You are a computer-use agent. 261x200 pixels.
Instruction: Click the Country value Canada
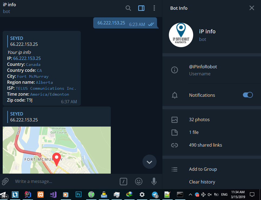(33, 64)
